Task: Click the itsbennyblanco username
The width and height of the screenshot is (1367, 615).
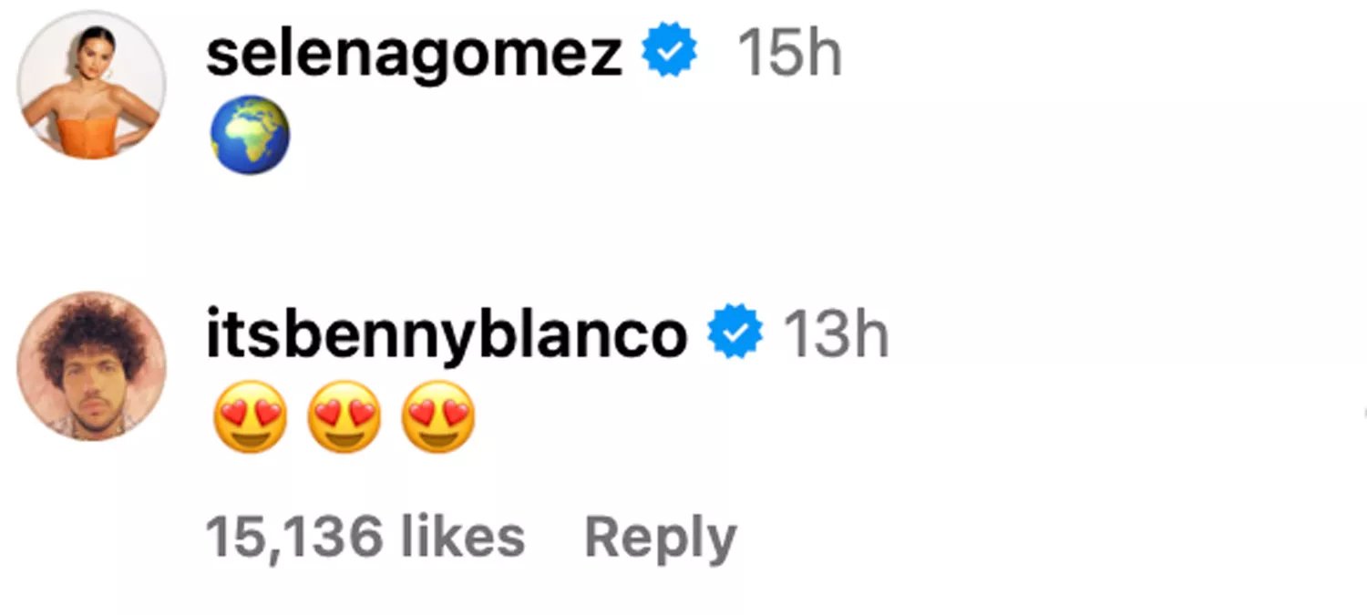Action: click(x=447, y=336)
